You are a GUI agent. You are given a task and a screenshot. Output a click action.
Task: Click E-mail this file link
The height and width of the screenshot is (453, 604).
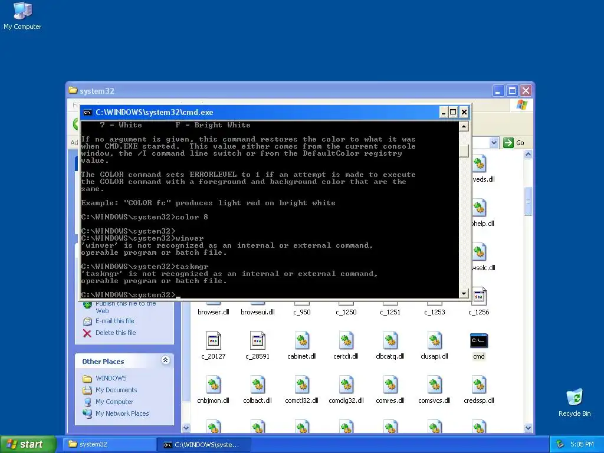115,321
